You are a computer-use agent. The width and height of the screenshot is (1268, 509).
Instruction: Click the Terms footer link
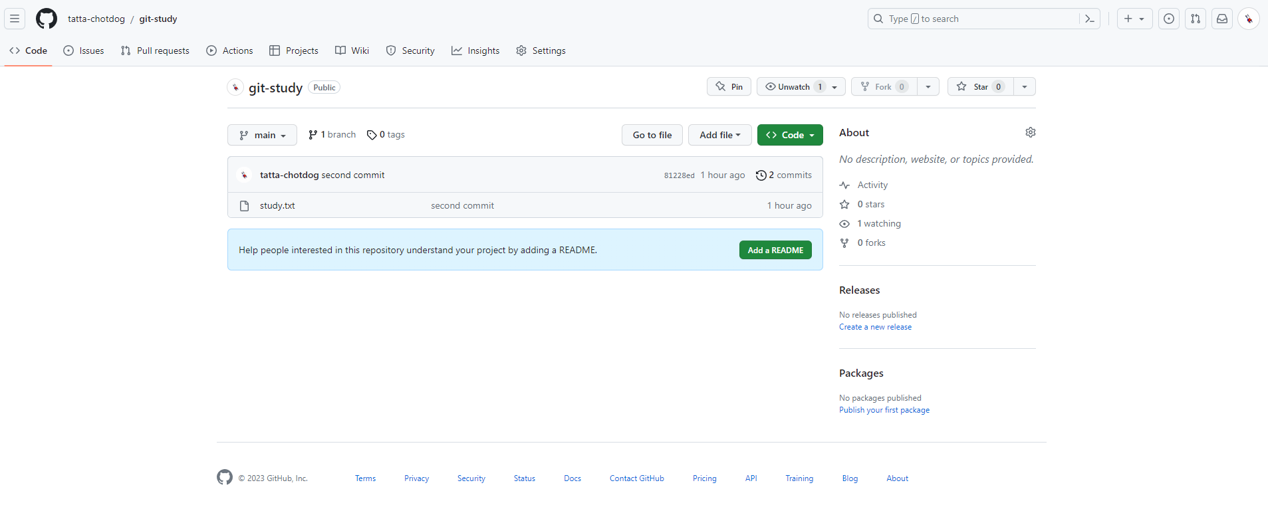pyautogui.click(x=365, y=478)
